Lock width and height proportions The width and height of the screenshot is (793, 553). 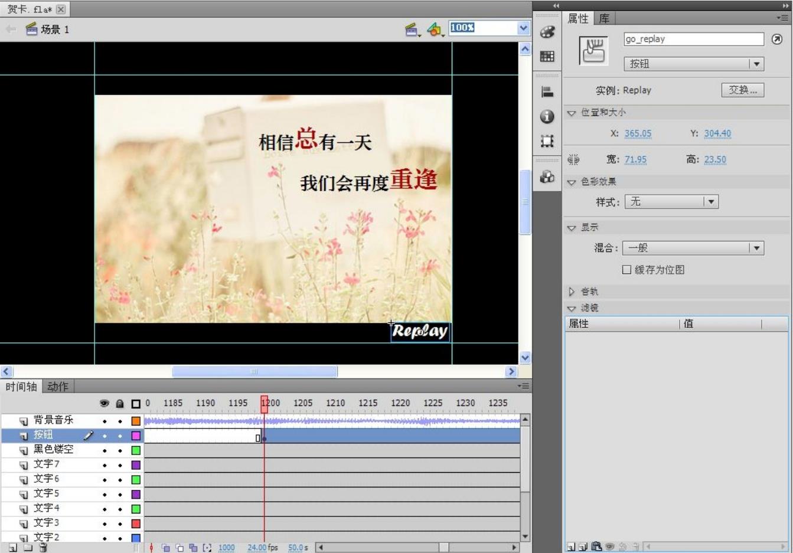coord(573,160)
